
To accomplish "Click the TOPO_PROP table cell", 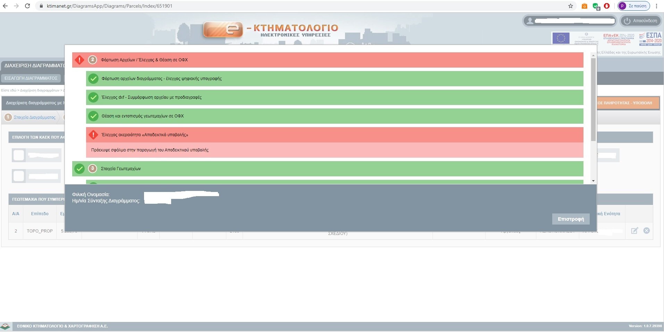I will [x=40, y=231].
